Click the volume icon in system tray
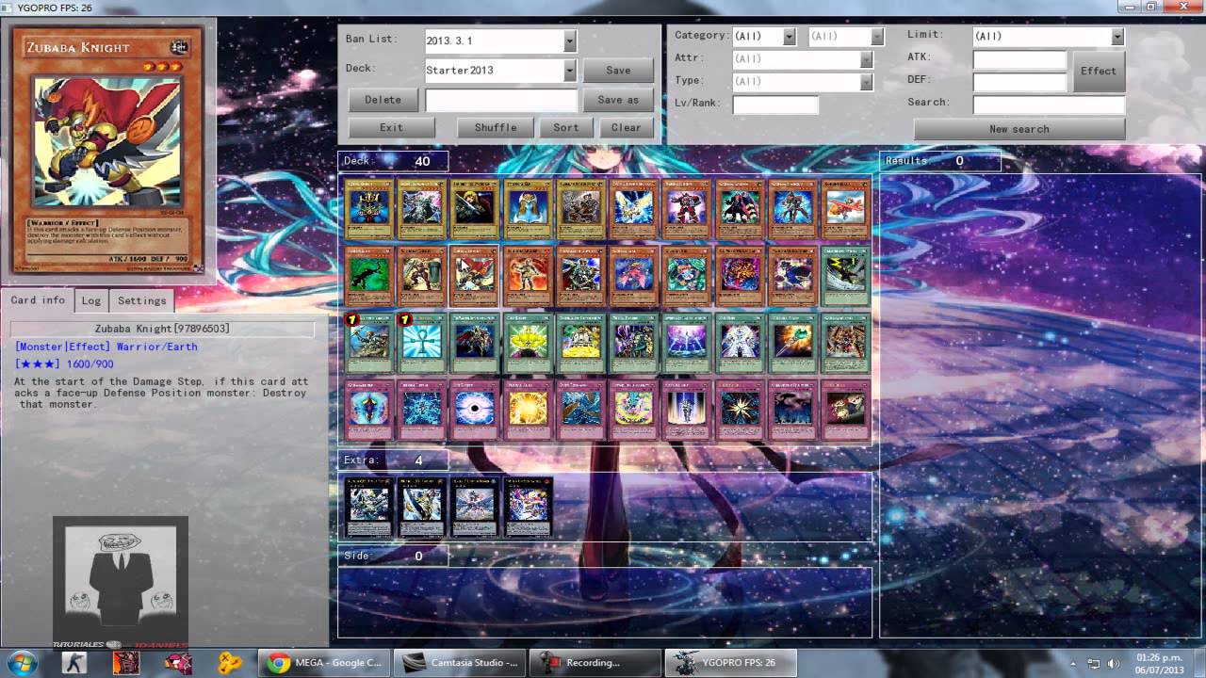 [1114, 663]
